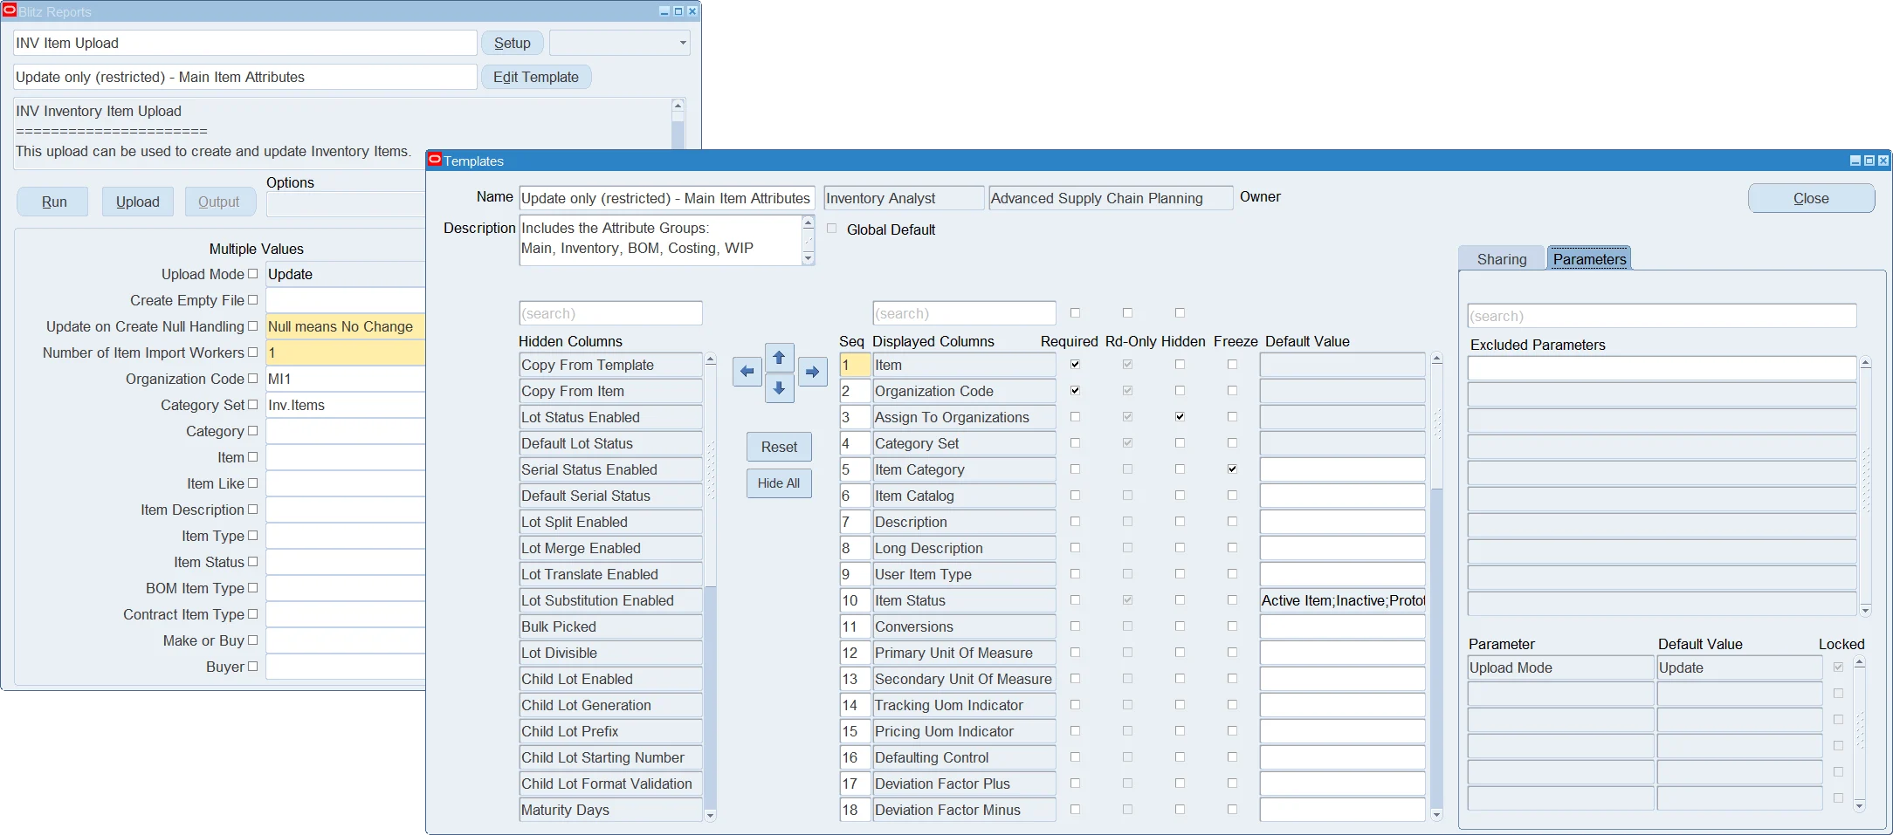
Task: Move column up with the up arrow icon
Action: pos(779,358)
